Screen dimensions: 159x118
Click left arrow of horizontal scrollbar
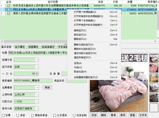2,41
